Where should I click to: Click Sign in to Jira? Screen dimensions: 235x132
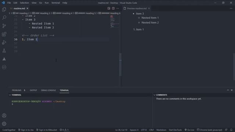pos(26,130)
